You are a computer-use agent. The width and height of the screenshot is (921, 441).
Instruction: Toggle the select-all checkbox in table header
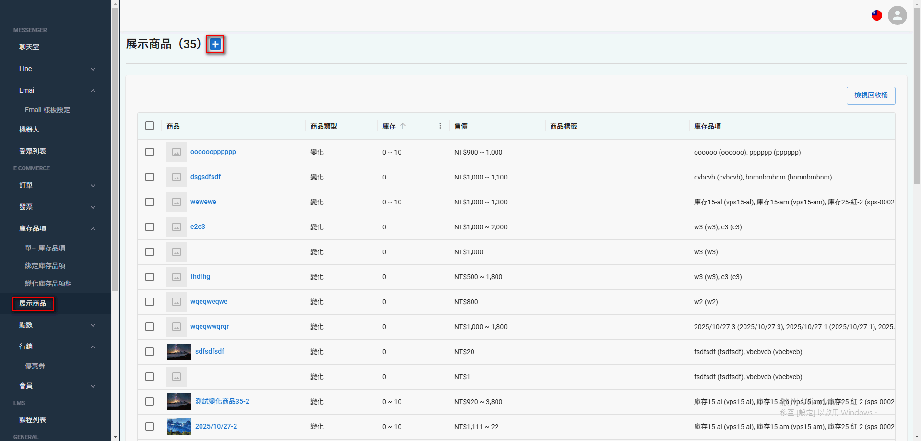pos(149,126)
